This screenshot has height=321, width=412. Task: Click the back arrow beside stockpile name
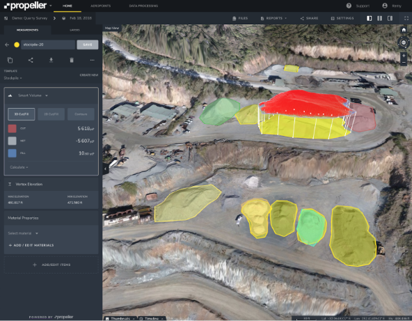click(x=7, y=45)
